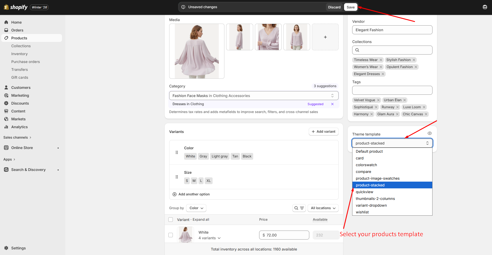Remove the Velvet Vogue tag

(378, 100)
